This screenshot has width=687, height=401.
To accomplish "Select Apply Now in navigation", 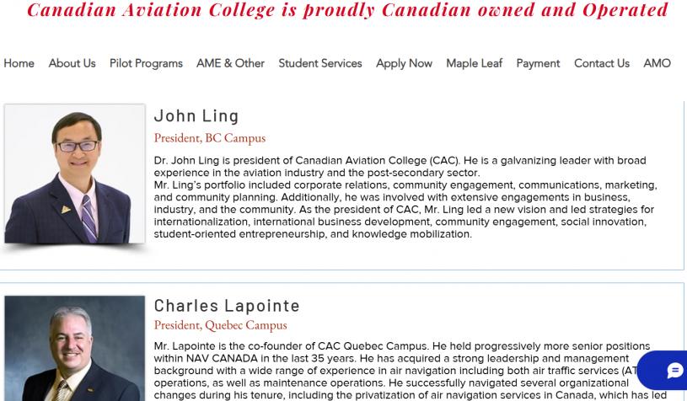I will (x=404, y=63).
